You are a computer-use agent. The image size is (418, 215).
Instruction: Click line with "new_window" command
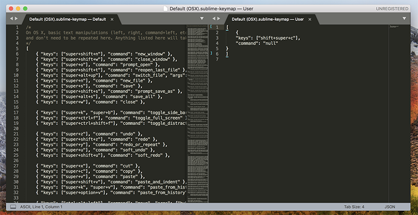tap(104, 54)
